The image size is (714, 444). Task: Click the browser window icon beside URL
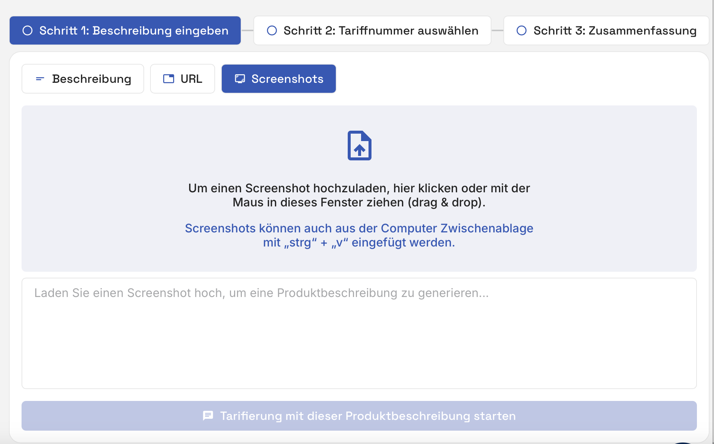pyautogui.click(x=169, y=79)
